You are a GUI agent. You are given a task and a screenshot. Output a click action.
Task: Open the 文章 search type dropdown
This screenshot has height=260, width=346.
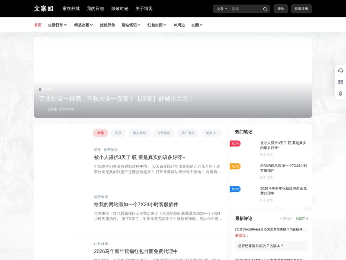pyautogui.click(x=221, y=9)
